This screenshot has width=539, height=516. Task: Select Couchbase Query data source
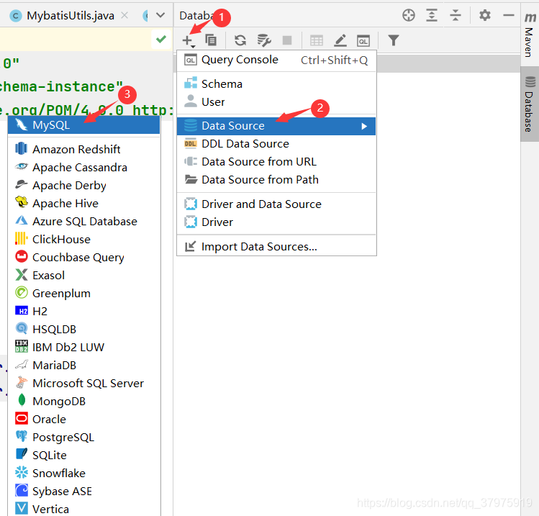[84, 258]
